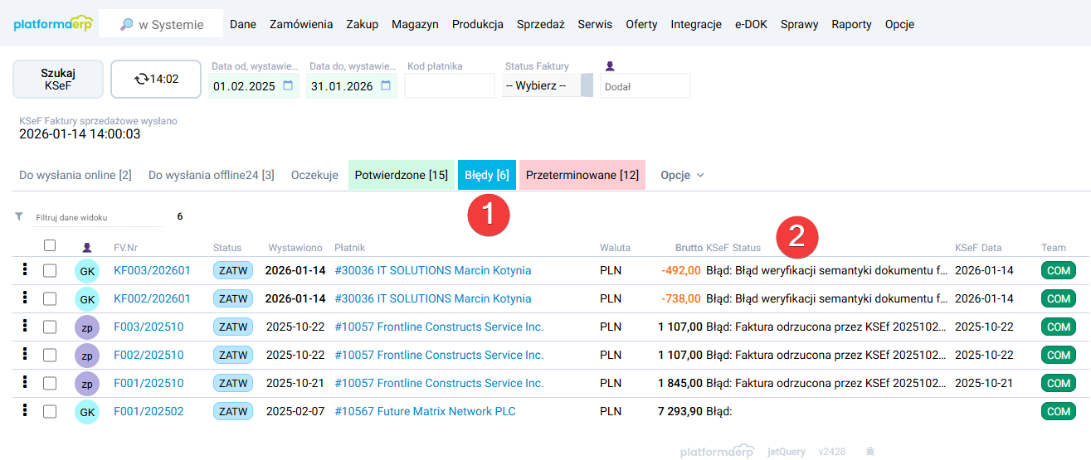Image resolution: width=1091 pixels, height=460 pixels.
Task: Click zp user avatar on F003/202510 row
Action: pos(86,327)
